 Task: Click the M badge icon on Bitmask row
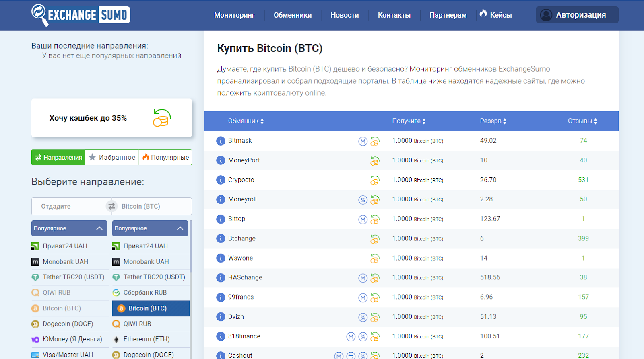tap(363, 141)
